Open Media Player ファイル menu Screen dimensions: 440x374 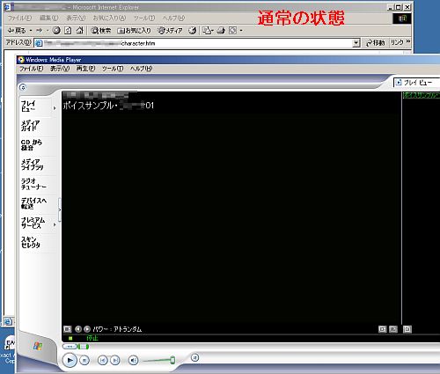point(32,69)
